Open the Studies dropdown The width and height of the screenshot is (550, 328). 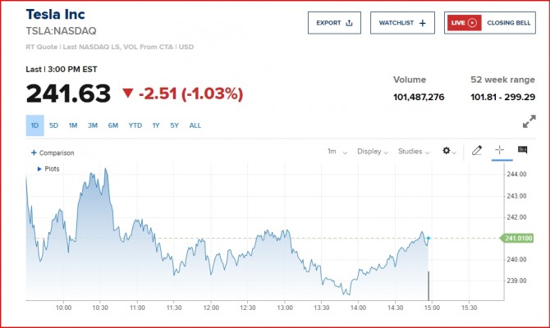click(414, 152)
